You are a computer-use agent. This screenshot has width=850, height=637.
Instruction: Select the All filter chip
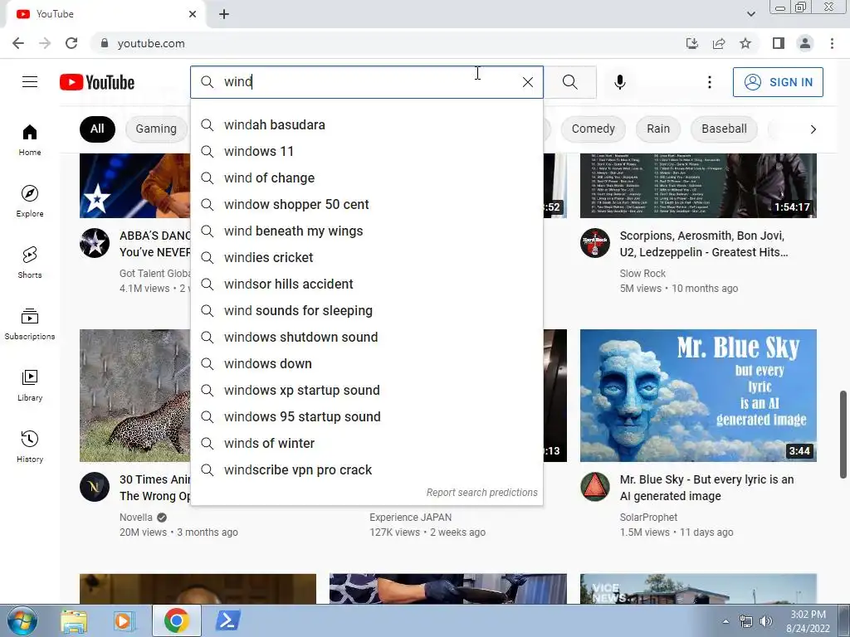97,129
